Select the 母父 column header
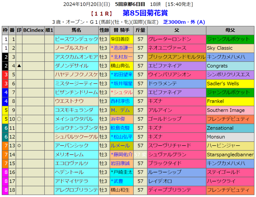 tap(230, 30)
